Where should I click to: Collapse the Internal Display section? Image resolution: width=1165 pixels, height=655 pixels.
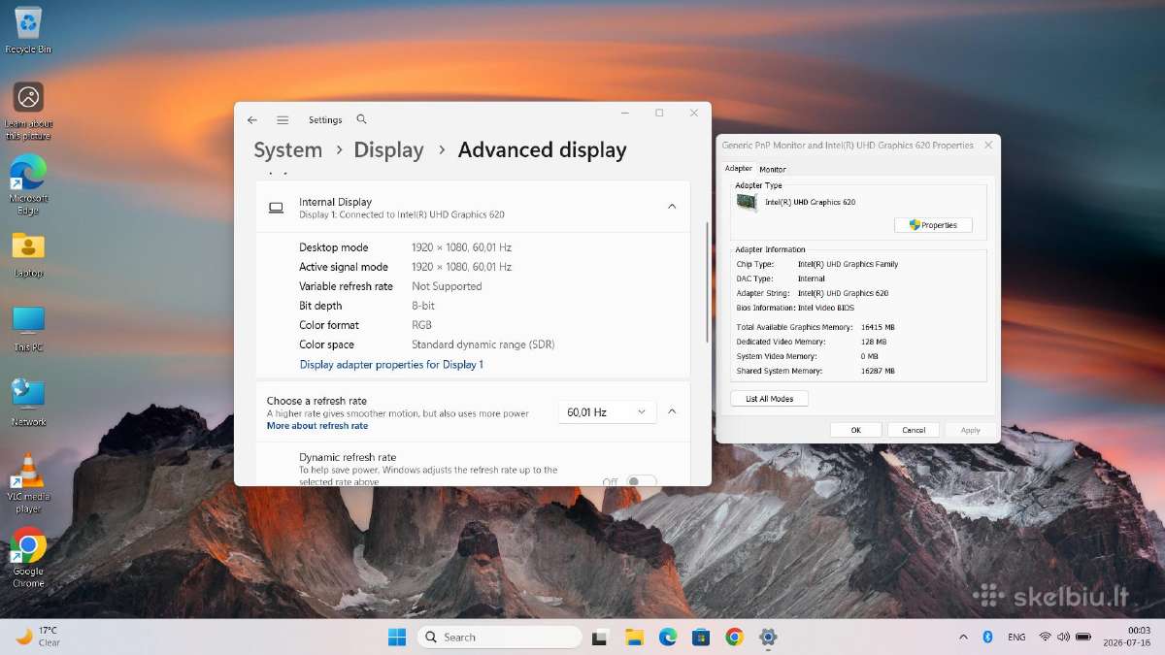671,207
